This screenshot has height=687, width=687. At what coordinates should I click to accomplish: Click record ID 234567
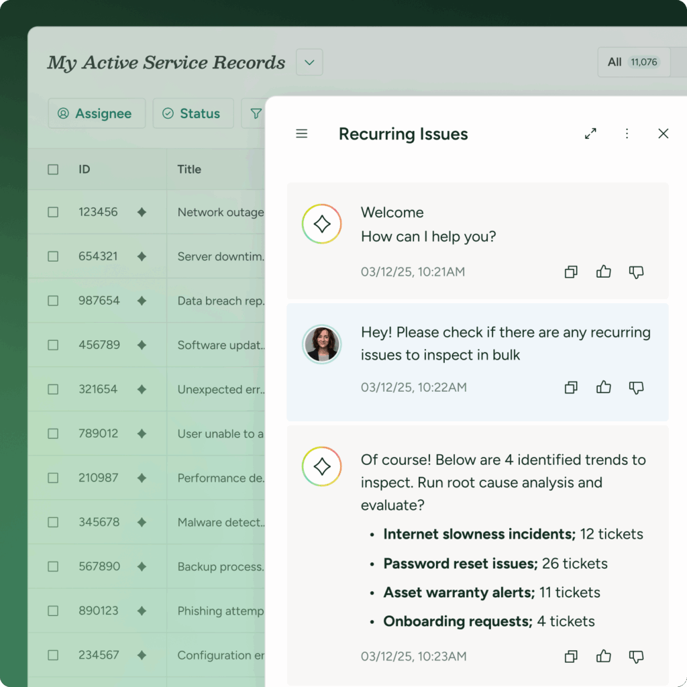(99, 655)
